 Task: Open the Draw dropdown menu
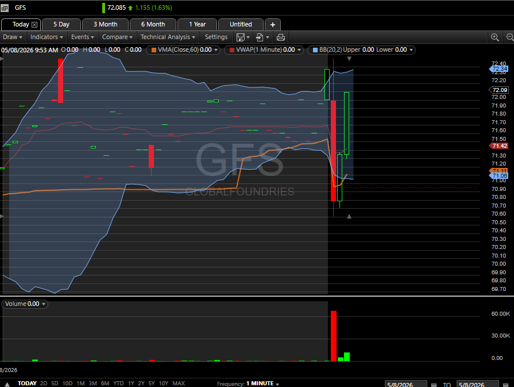pyautogui.click(x=13, y=37)
